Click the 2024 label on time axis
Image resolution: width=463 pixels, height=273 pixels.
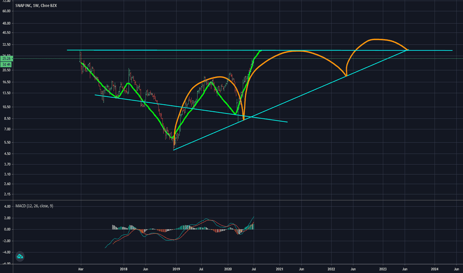435,269
